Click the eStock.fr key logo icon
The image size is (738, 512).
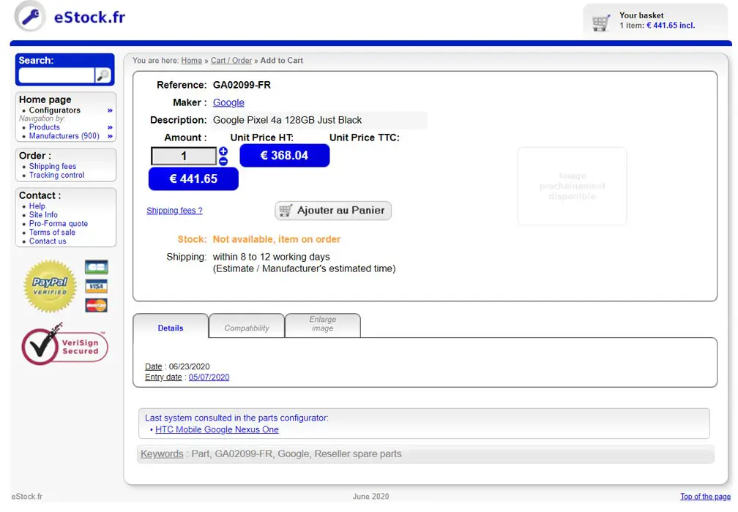point(30,16)
